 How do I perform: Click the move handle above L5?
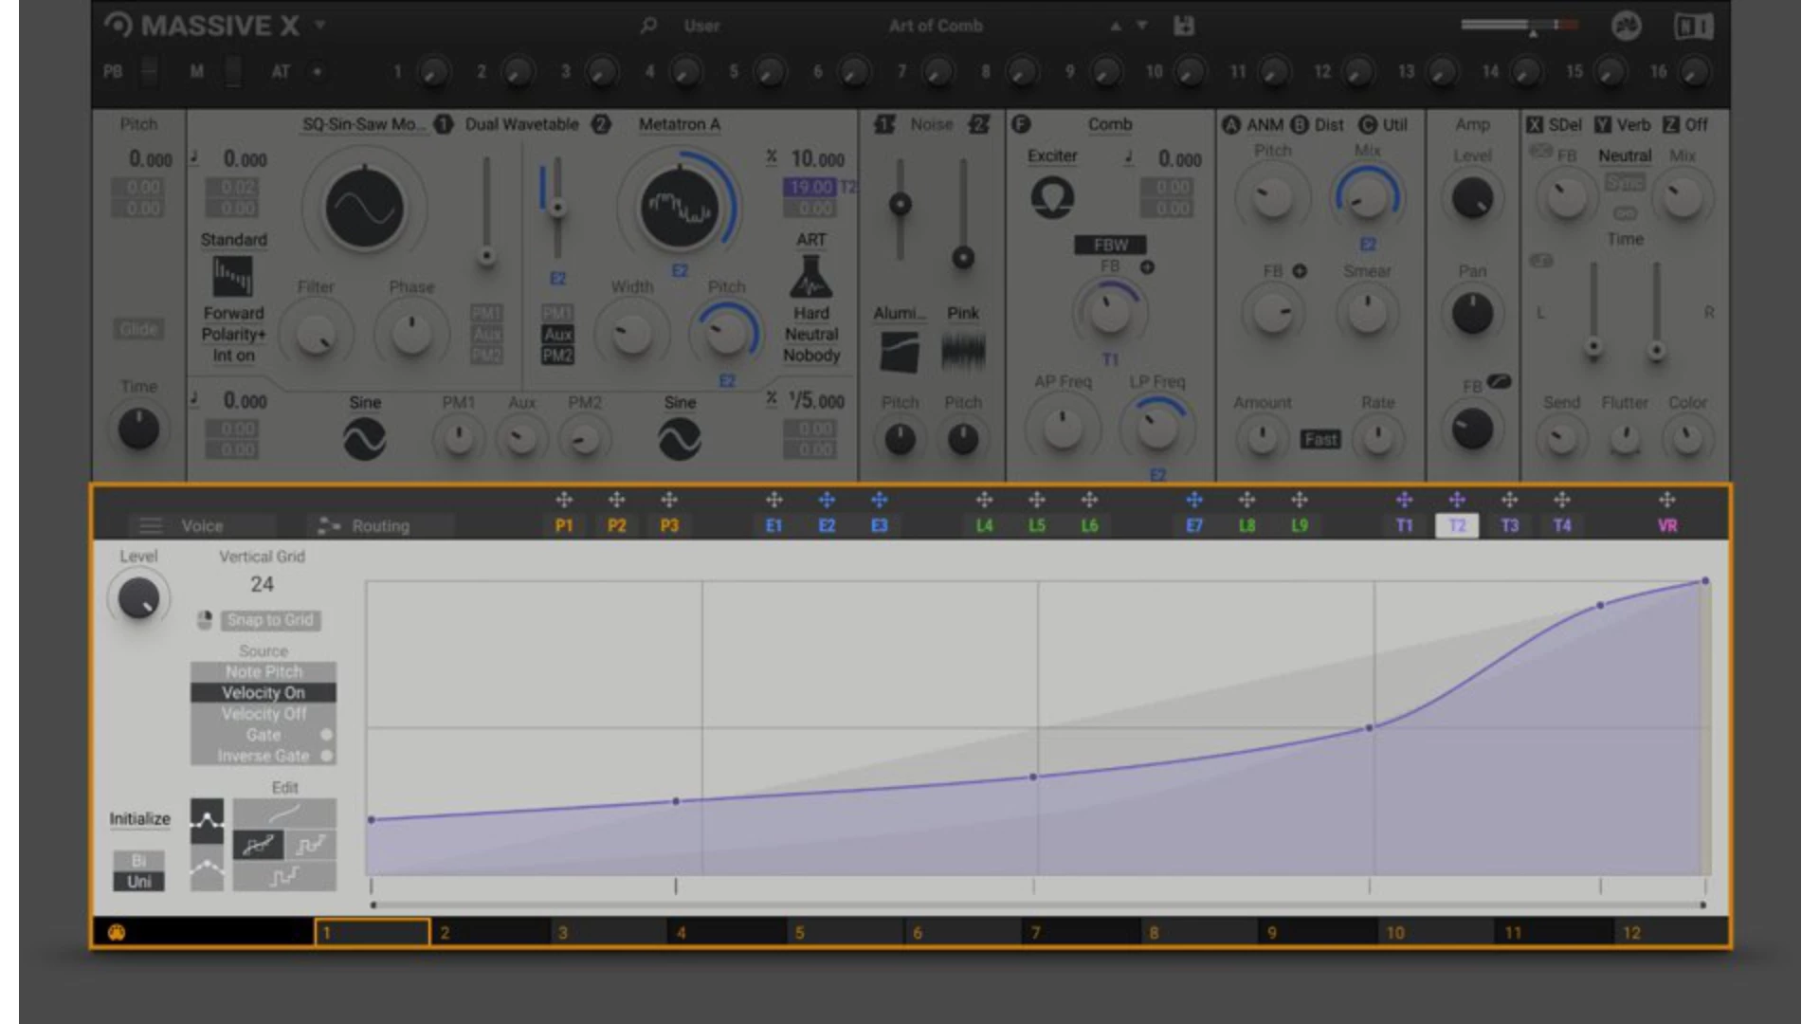pos(1037,500)
